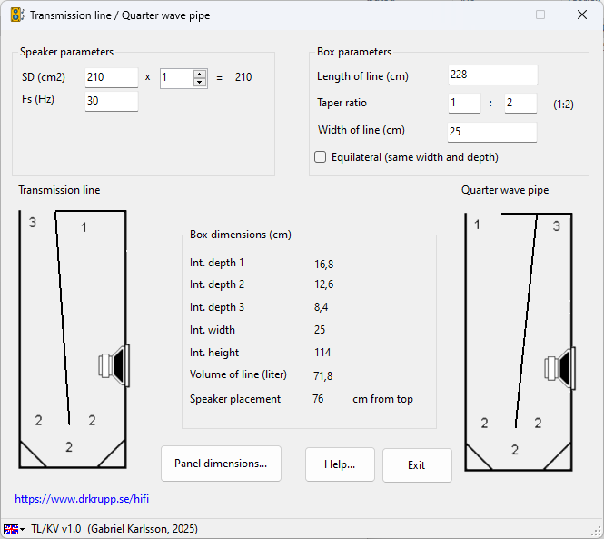Select the Int. depth 1 value 16,8

pos(323,265)
